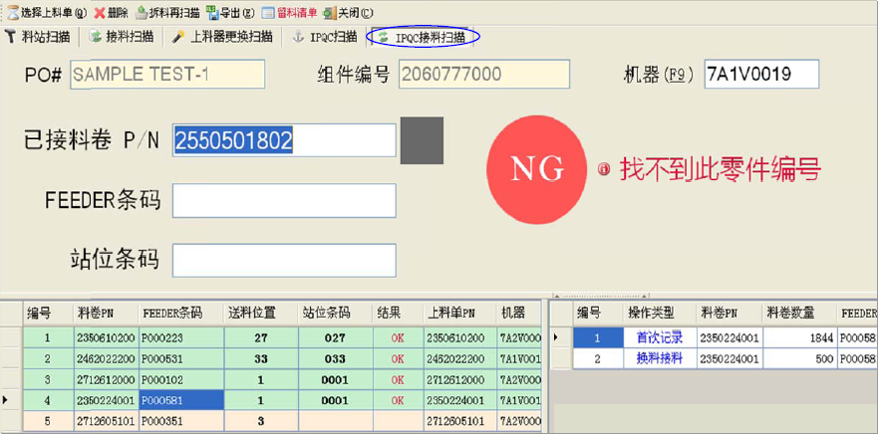Click the 留料清单 list icon

click(x=268, y=12)
